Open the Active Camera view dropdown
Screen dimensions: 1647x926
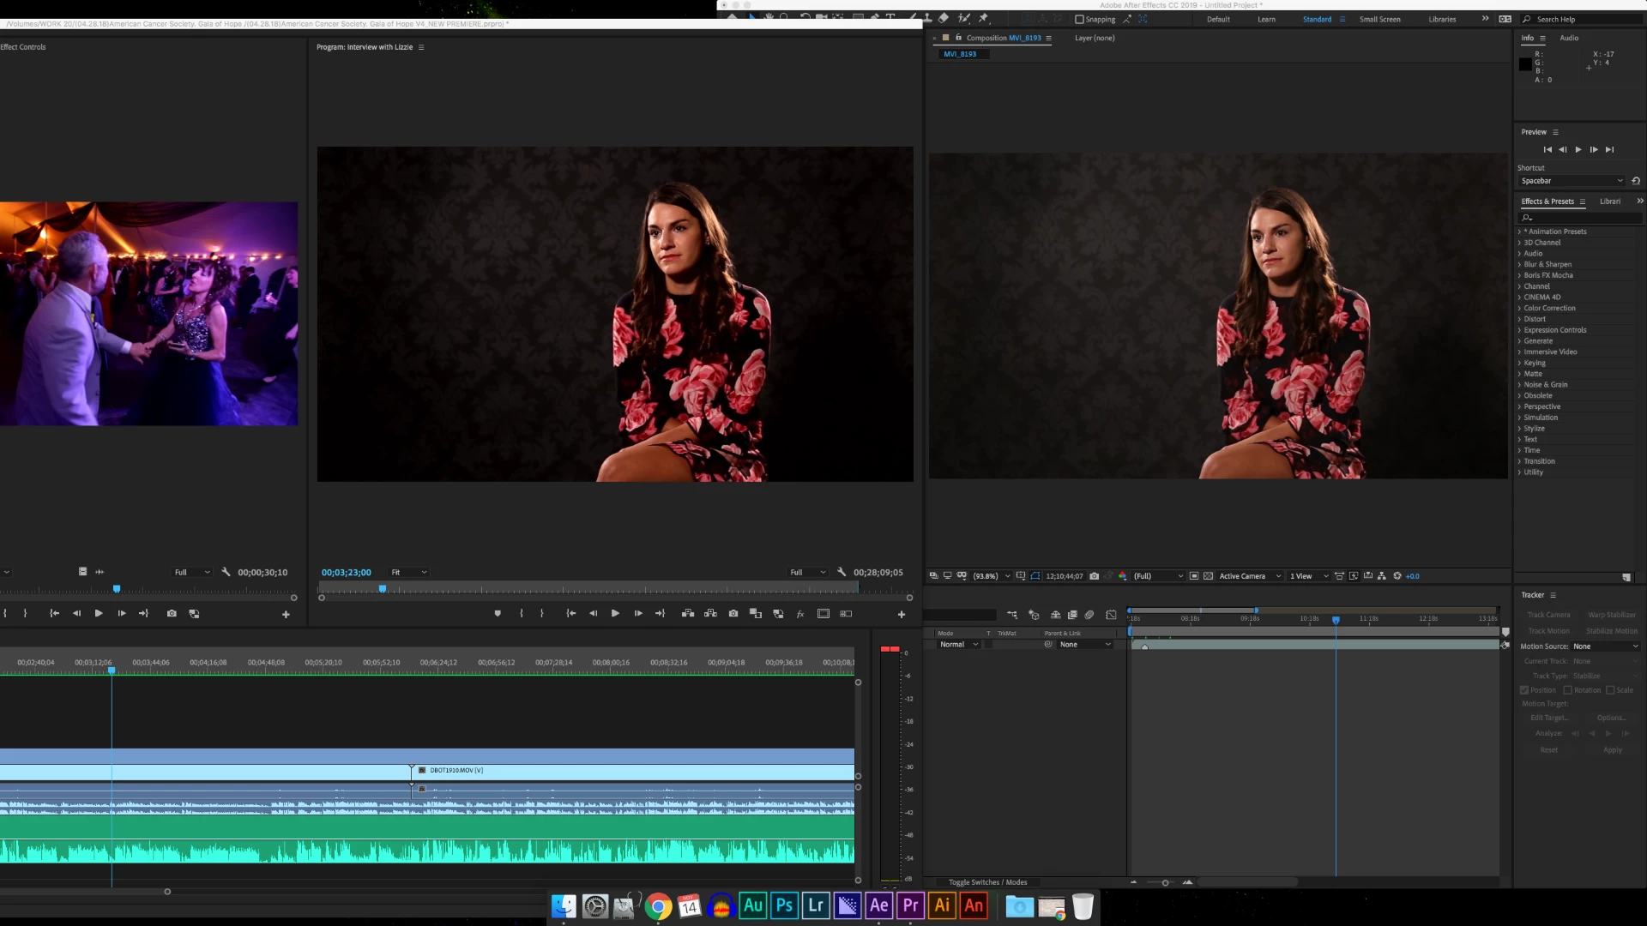tap(1248, 576)
